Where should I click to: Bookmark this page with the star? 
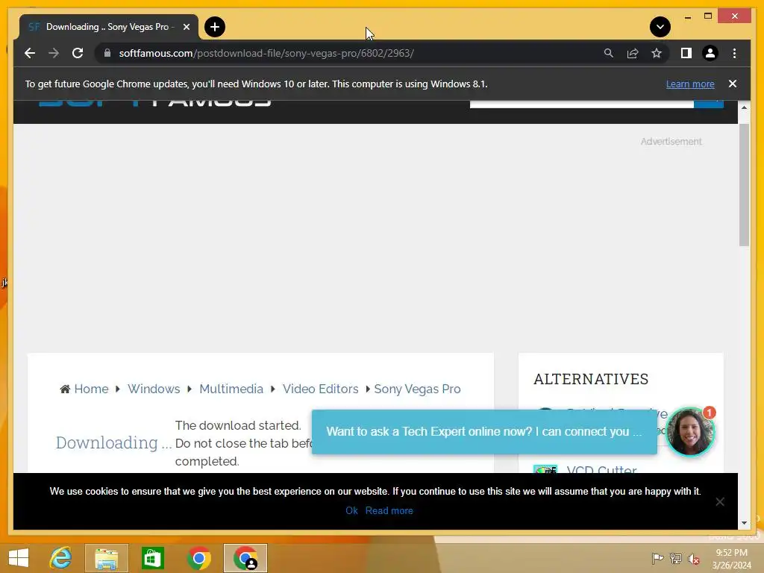657,53
